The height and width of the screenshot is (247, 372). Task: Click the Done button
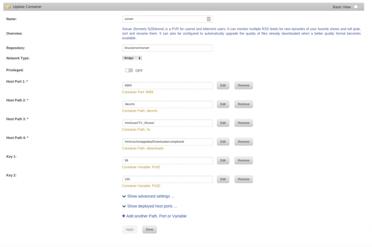point(150,230)
